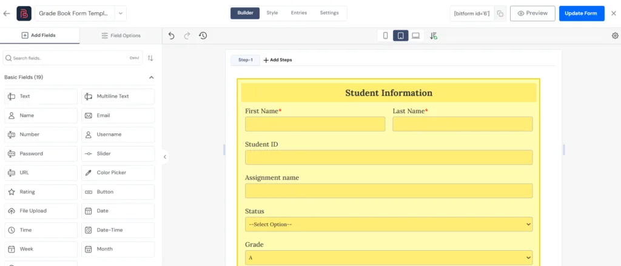Undo the last change
Screen dimensions: 621x266
pyautogui.click(x=171, y=36)
